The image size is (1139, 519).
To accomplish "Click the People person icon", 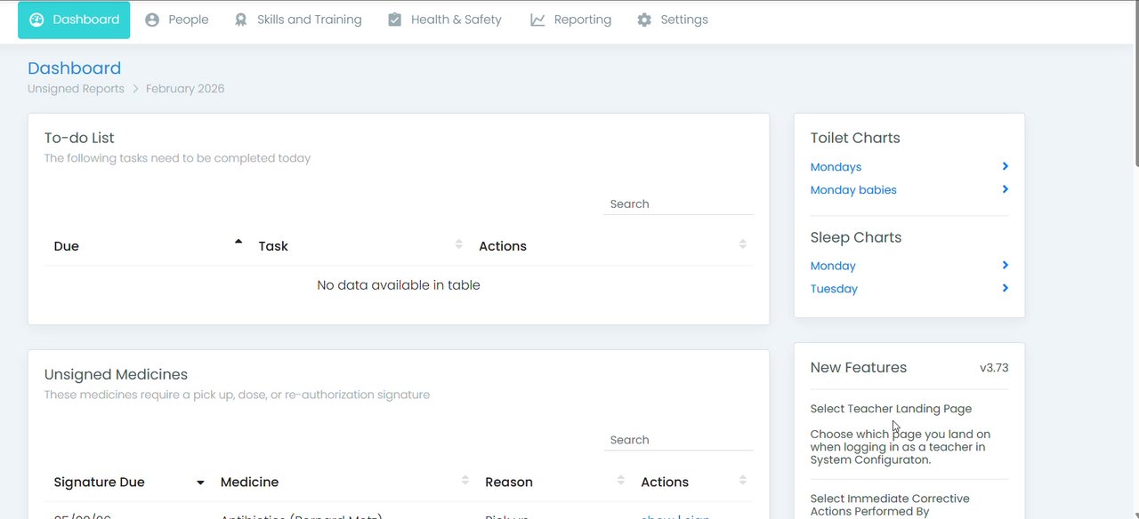I will click(x=152, y=20).
